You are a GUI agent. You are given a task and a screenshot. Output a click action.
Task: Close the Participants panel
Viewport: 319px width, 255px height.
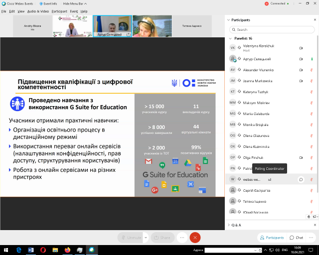point(315,20)
